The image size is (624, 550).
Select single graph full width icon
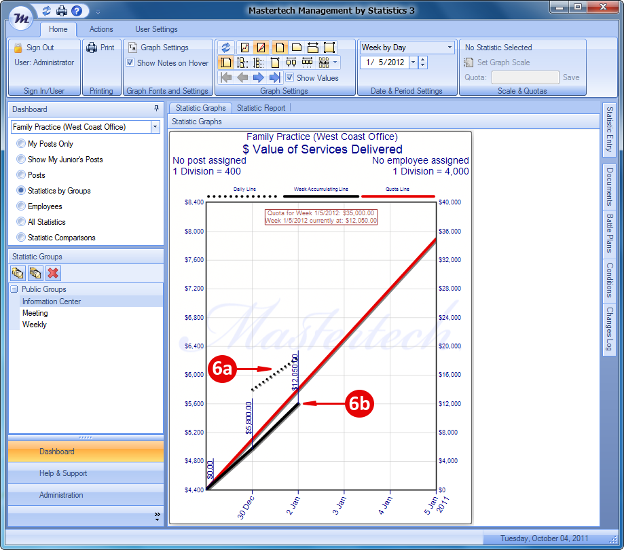click(x=275, y=62)
